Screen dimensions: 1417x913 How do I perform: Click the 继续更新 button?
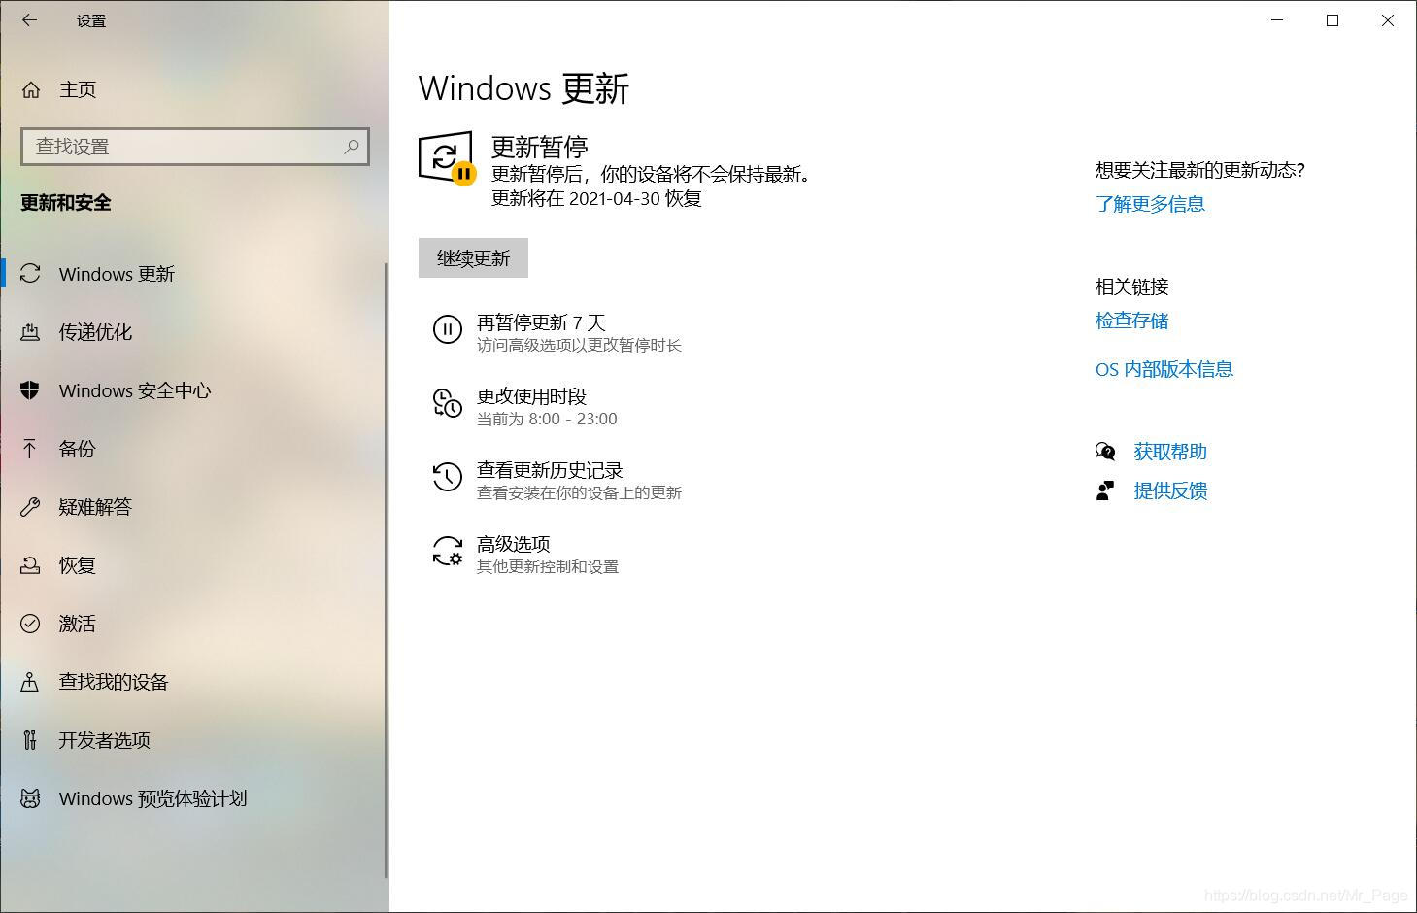tap(473, 258)
